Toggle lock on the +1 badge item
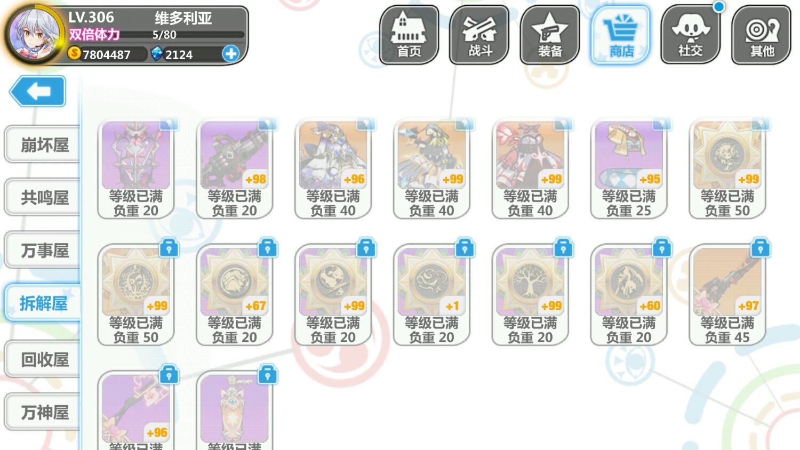The height and width of the screenshot is (450, 800). [465, 248]
